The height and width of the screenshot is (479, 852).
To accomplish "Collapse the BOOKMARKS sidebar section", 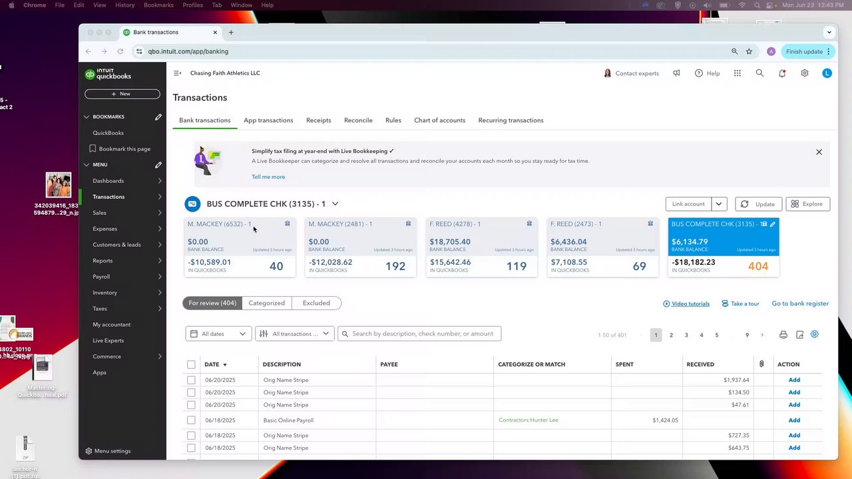I will tap(87, 117).
